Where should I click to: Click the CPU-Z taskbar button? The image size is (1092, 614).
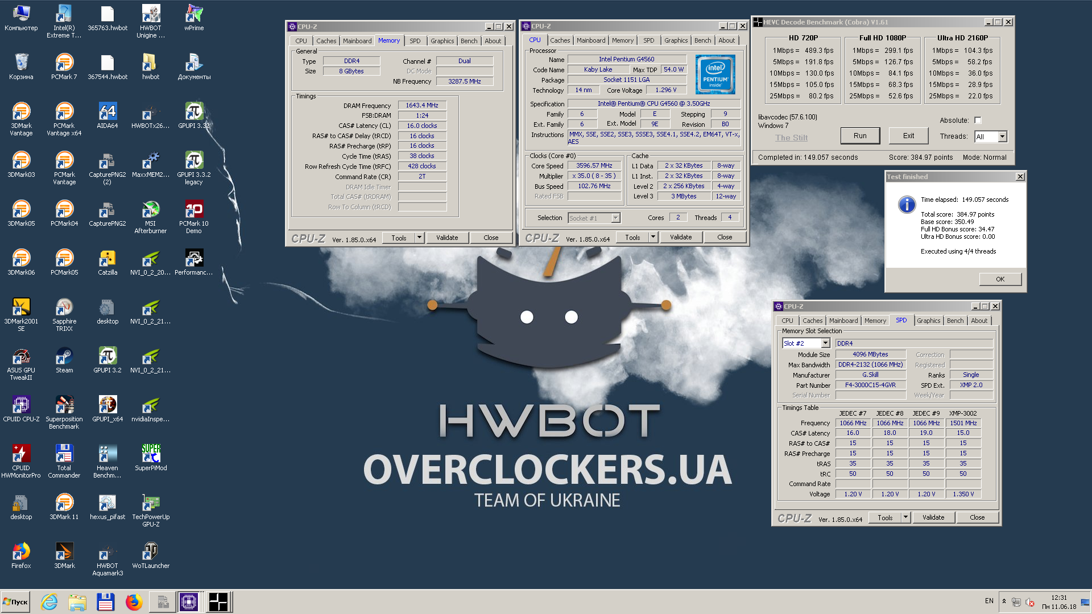pos(189,601)
